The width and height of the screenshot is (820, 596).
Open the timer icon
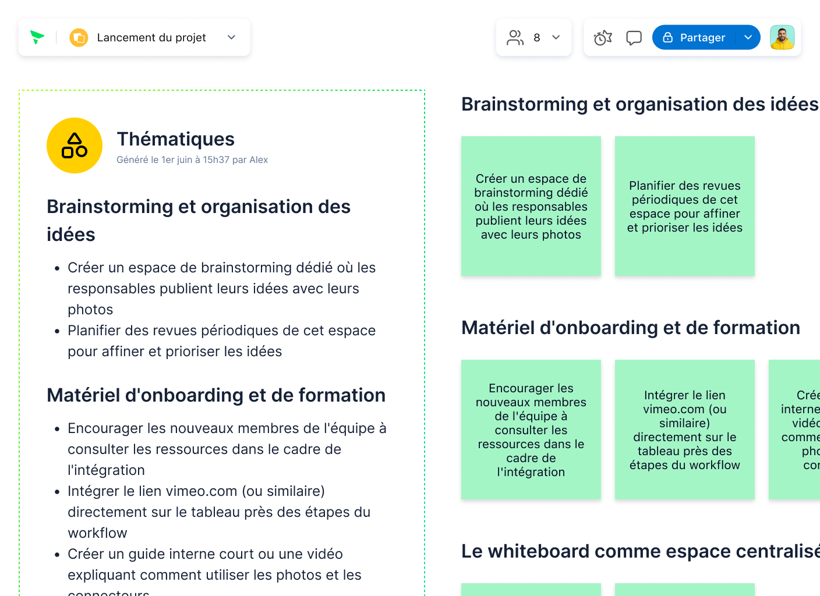point(603,38)
